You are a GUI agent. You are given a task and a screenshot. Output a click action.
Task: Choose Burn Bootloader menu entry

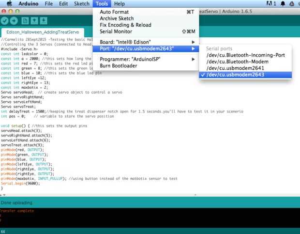146,66
